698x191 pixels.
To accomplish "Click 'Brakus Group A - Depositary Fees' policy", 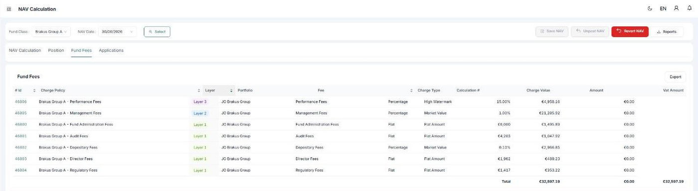I will coord(68,147).
